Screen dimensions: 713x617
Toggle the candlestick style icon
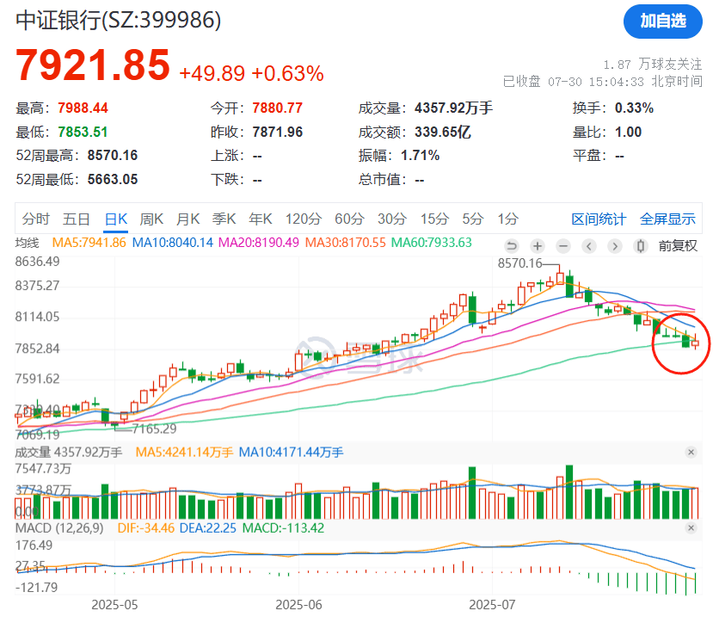[x=641, y=246]
